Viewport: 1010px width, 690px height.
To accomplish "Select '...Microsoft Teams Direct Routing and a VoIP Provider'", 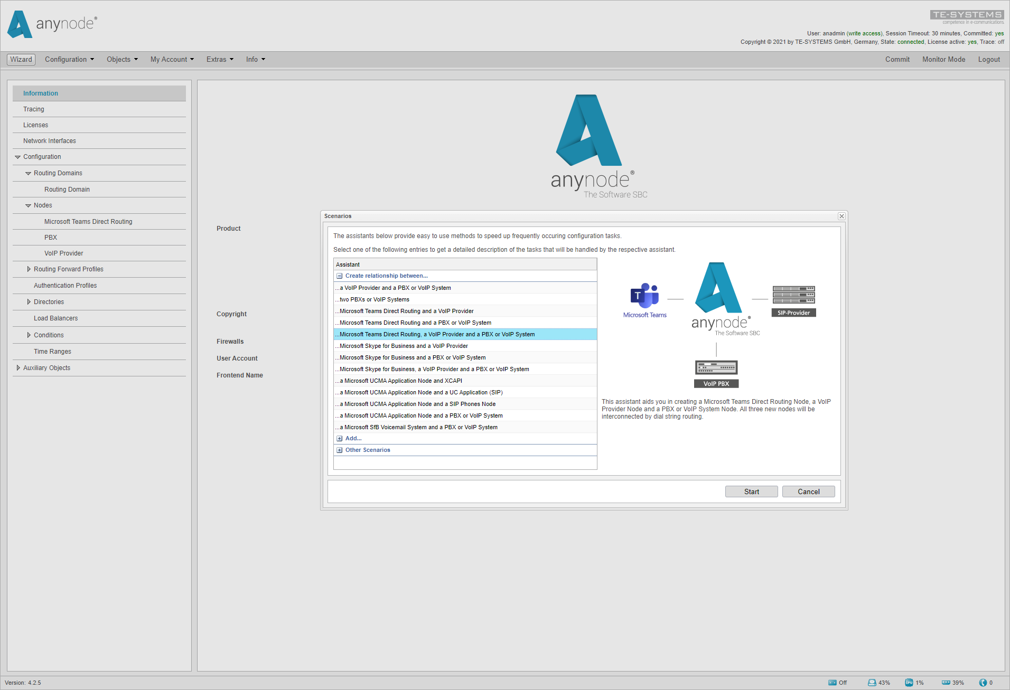I will click(x=465, y=311).
